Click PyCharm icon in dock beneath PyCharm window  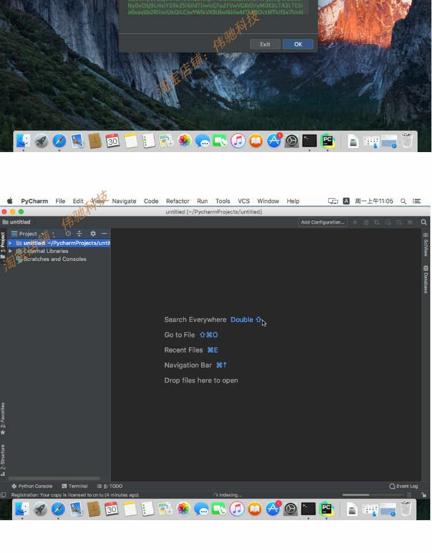pyautogui.click(x=326, y=509)
